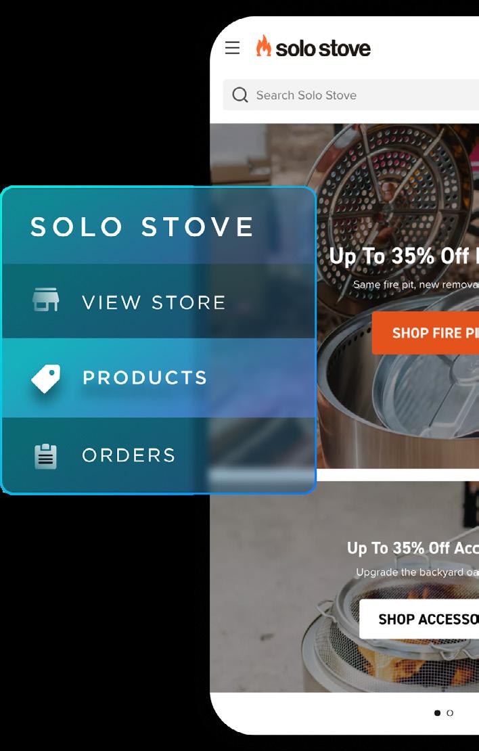The width and height of the screenshot is (479, 751).
Task: Open Orders in the overlay menu
Action: [158, 455]
